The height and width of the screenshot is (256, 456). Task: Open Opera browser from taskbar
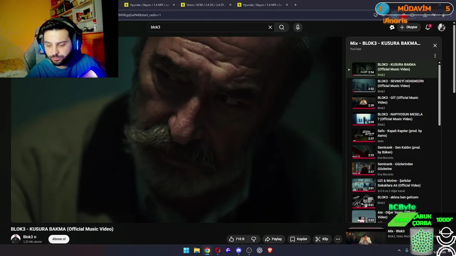pyautogui.click(x=218, y=250)
